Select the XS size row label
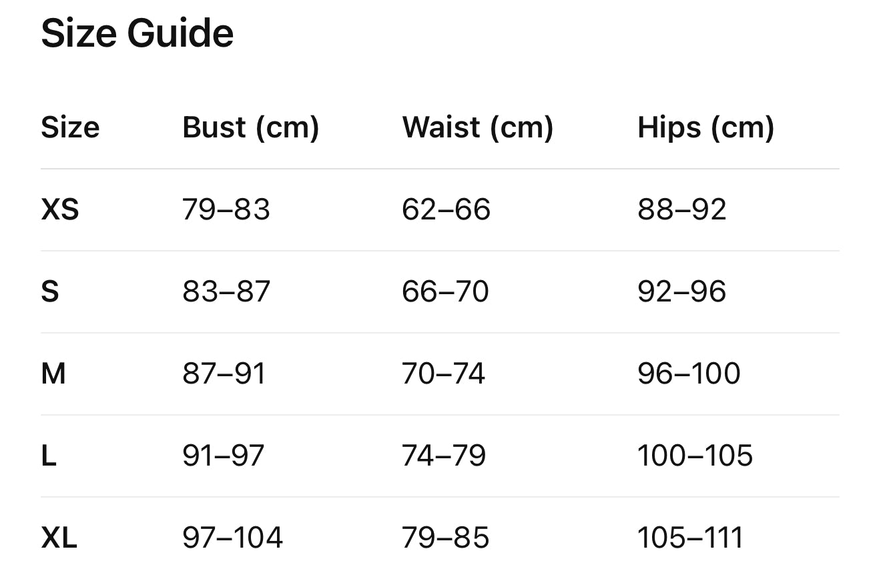 (x=60, y=210)
